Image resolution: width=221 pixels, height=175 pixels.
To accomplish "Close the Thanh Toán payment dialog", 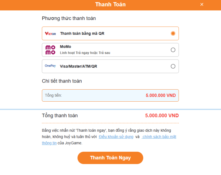I will 202,5.
